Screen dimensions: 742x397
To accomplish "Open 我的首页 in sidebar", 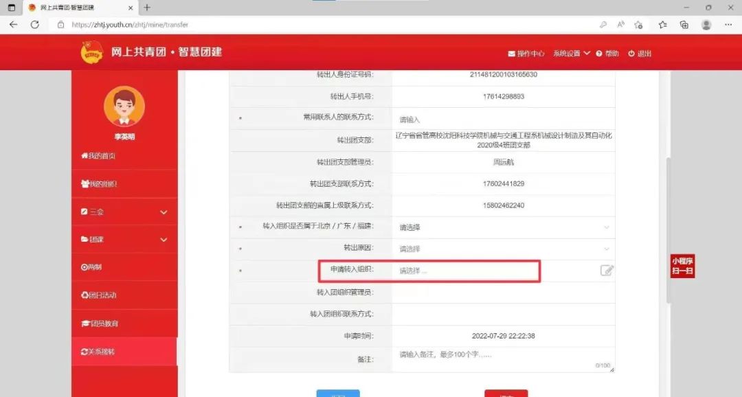I will (x=99, y=156).
